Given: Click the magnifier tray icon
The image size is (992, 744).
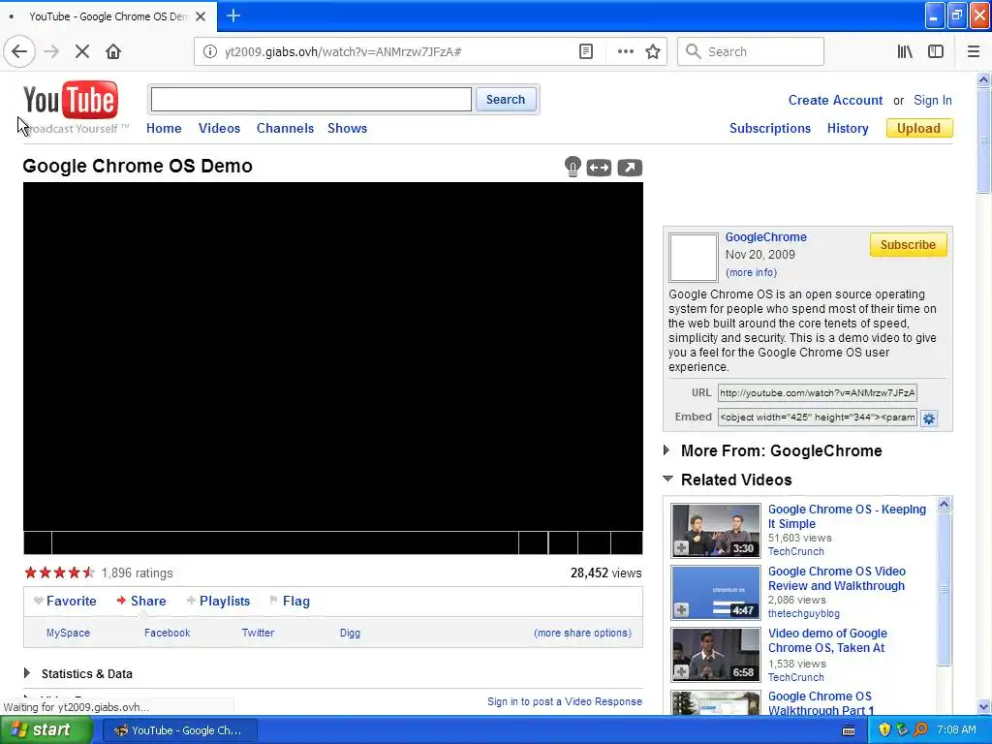Looking at the screenshot, I should 920,730.
